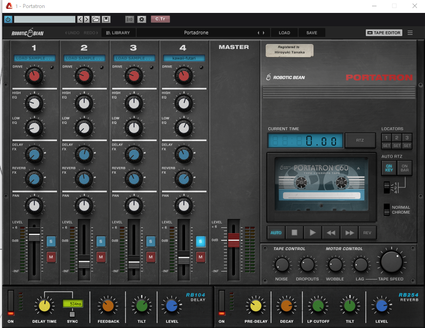The image size is (425, 328).
Task: Click the NOISE knob
Action: click(x=282, y=265)
